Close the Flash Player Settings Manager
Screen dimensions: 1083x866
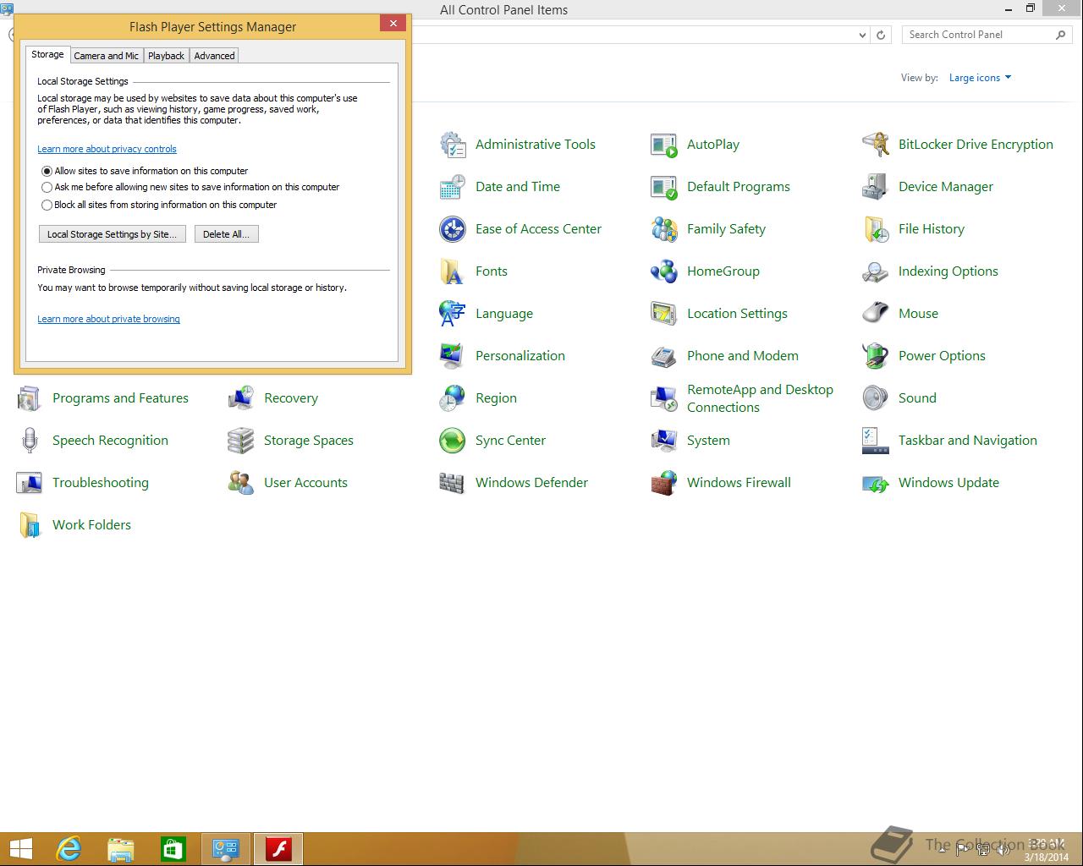393,24
